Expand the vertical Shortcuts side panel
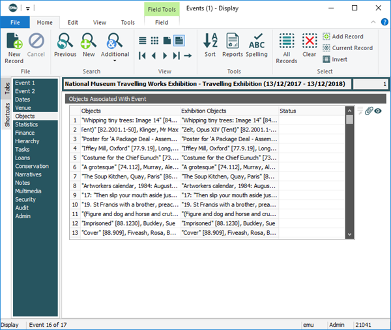The image size is (391, 330). coord(7,115)
